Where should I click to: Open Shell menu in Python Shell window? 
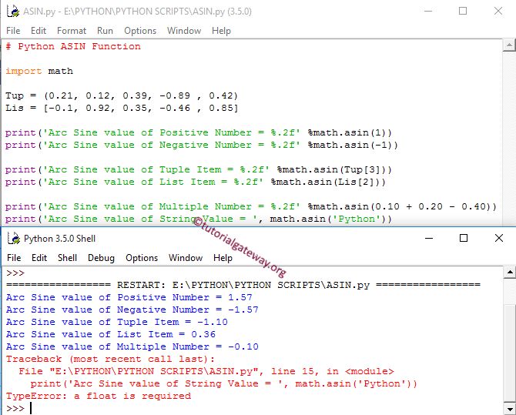click(67, 258)
